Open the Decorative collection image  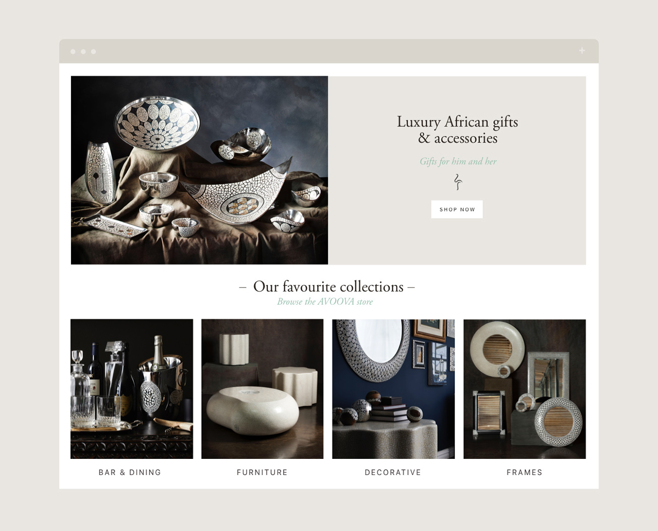point(393,389)
